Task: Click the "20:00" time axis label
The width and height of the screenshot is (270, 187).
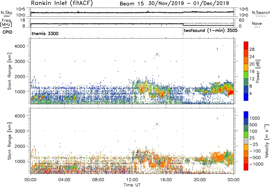Action: [x=200, y=180]
